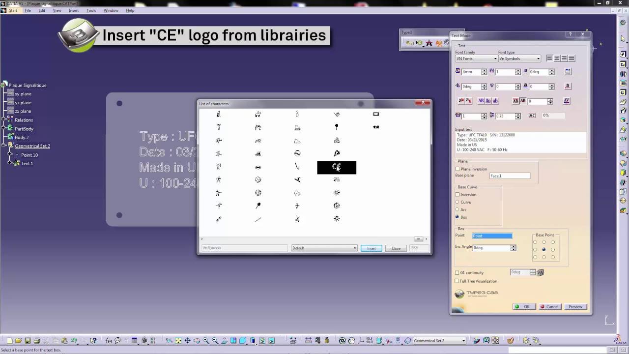Click the Print icon in bottom toolbar

click(37, 340)
